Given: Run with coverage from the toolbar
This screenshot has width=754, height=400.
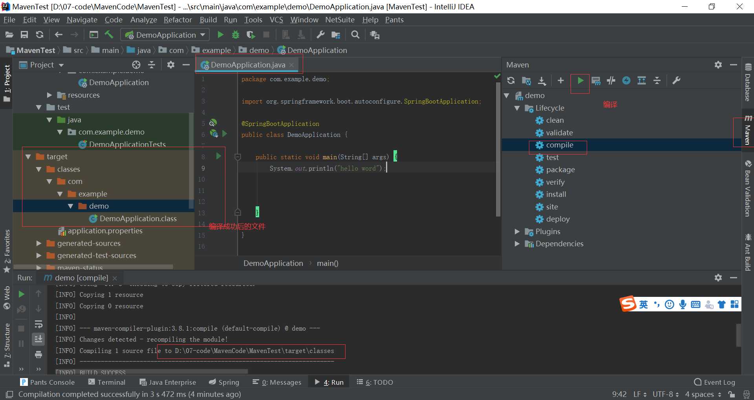Looking at the screenshot, I should 251,35.
